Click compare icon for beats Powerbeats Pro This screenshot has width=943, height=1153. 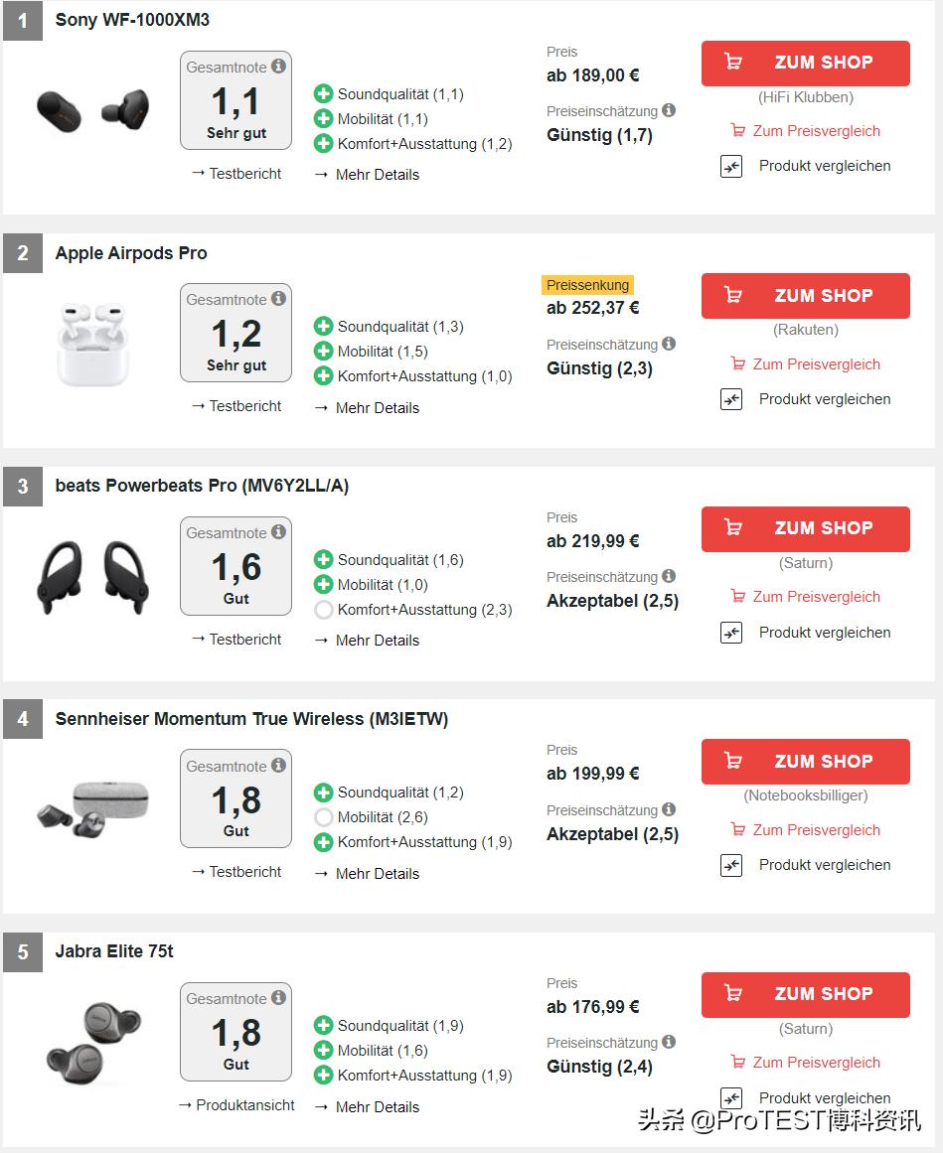[x=731, y=633]
